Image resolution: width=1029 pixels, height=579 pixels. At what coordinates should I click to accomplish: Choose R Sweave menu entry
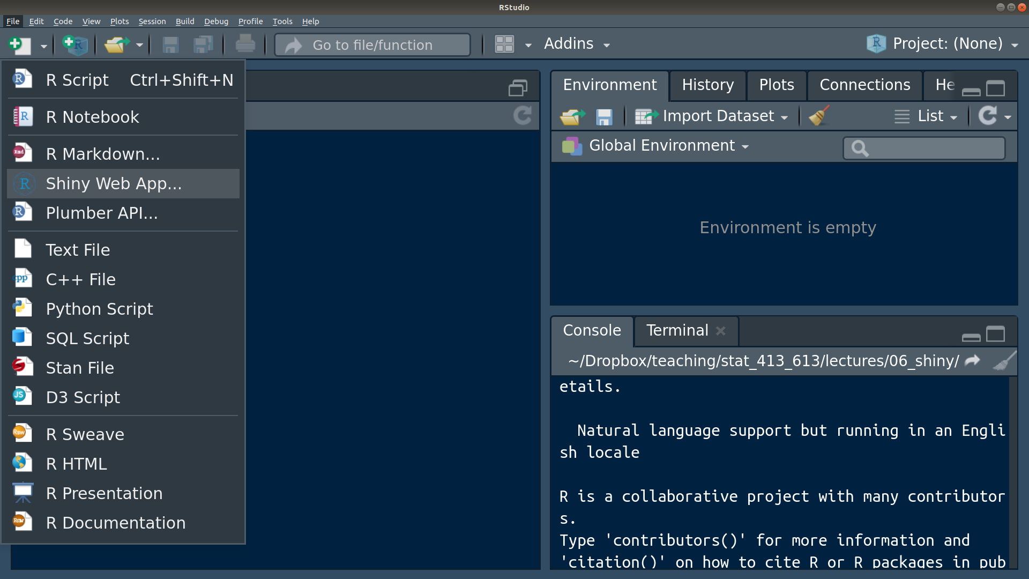point(123,434)
